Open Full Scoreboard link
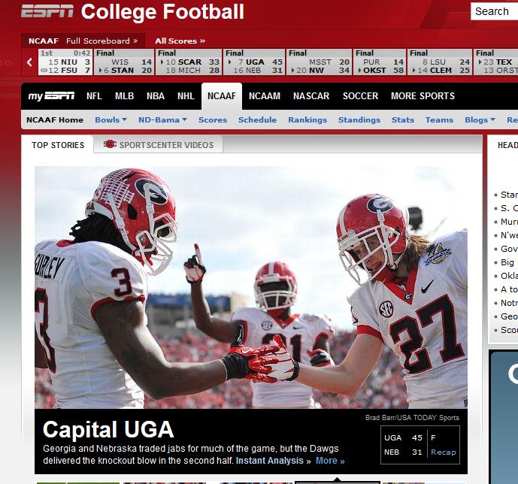518x484 pixels. pos(101,41)
